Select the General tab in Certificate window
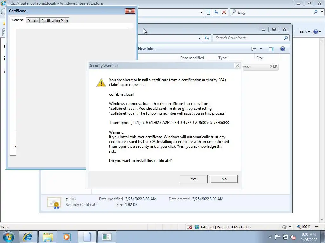The width and height of the screenshot is (325, 243). click(18, 20)
